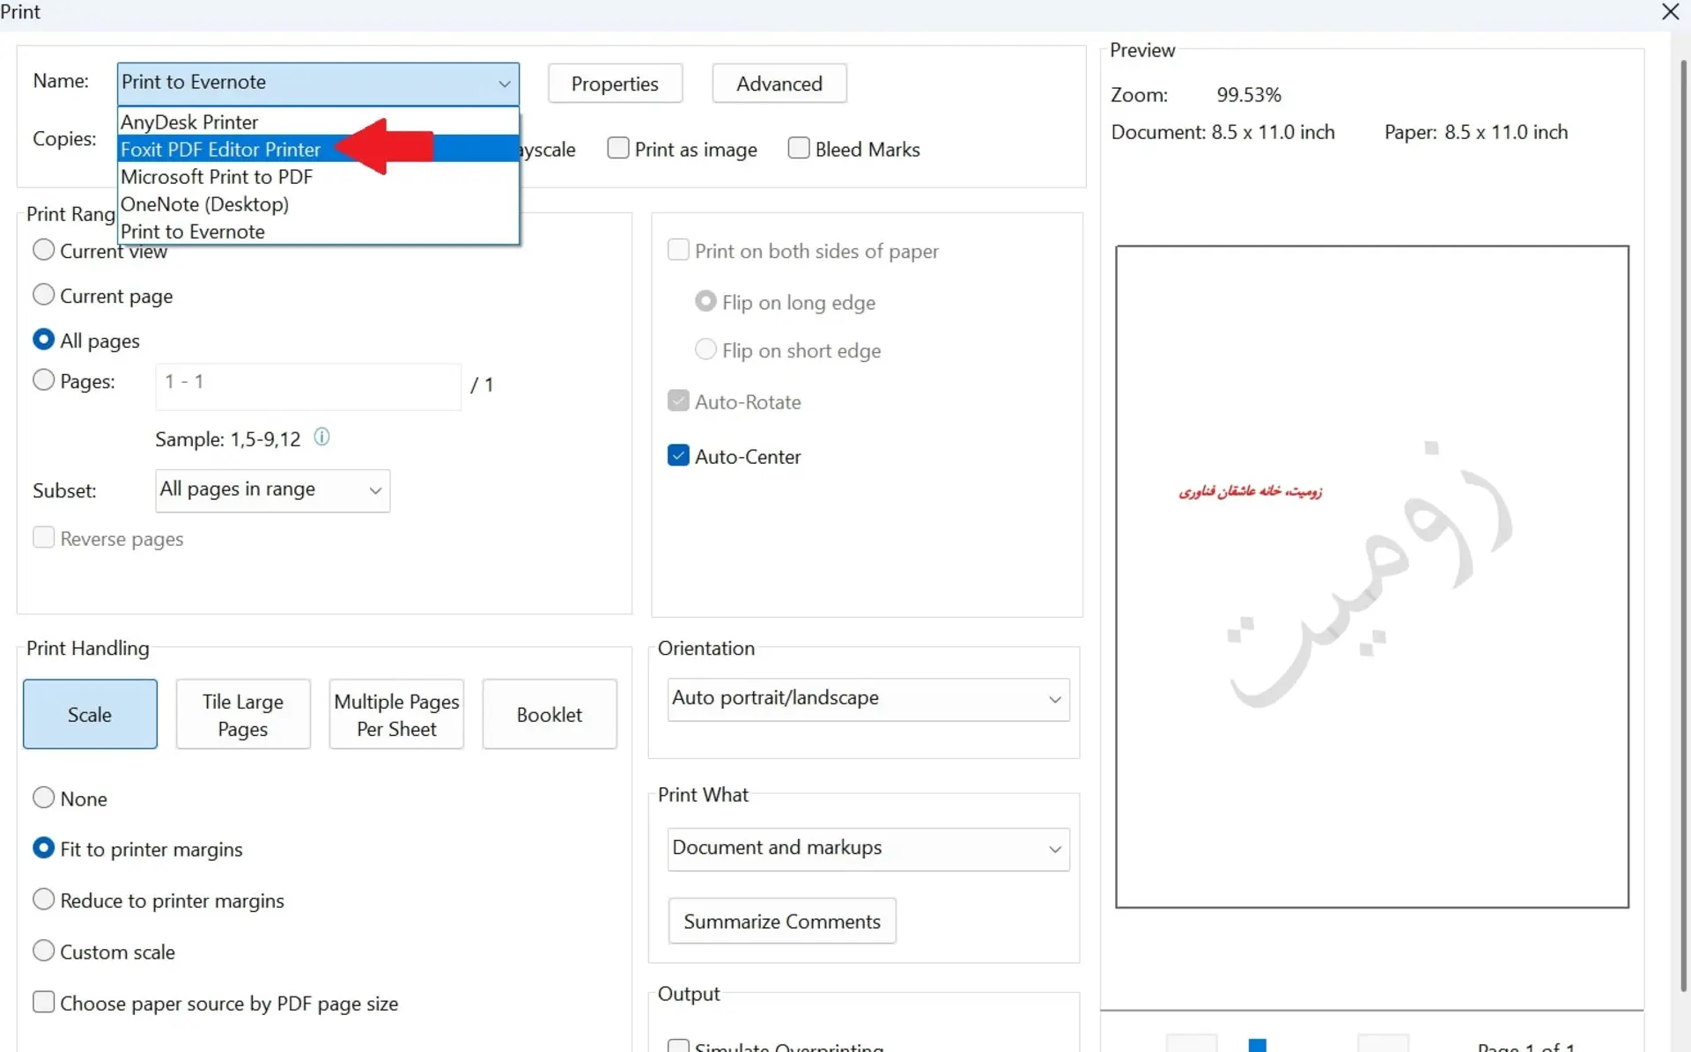Image resolution: width=1691 pixels, height=1052 pixels.
Task: Open the Subset dropdown
Action: tap(272, 490)
